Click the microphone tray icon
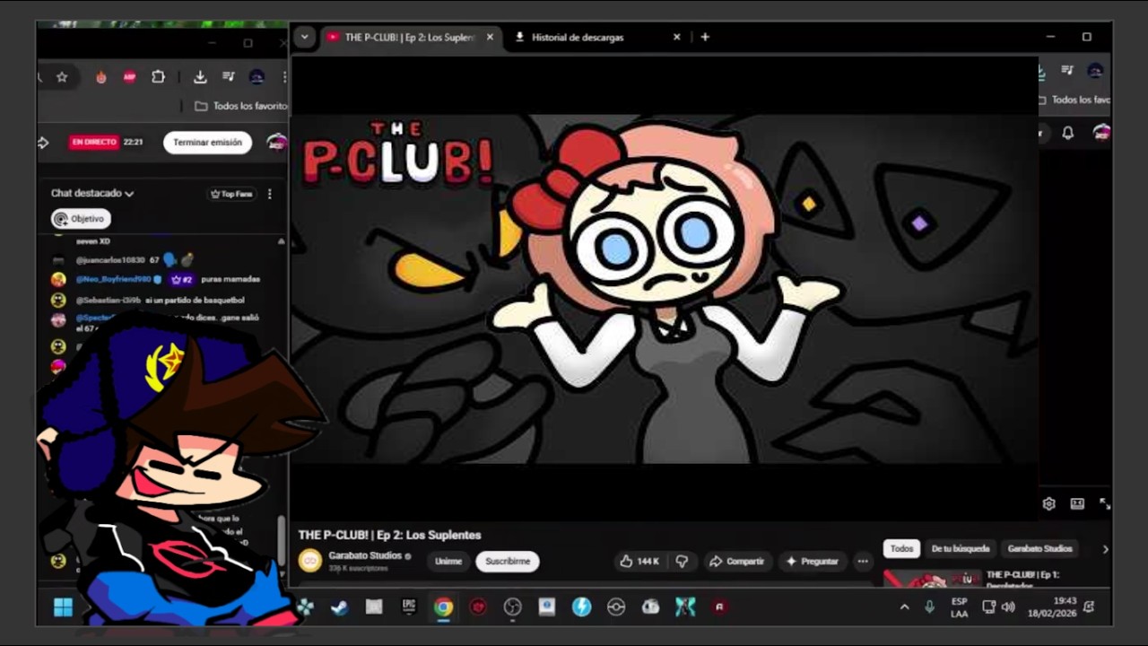Screen dimensions: 1148x646 (929, 607)
